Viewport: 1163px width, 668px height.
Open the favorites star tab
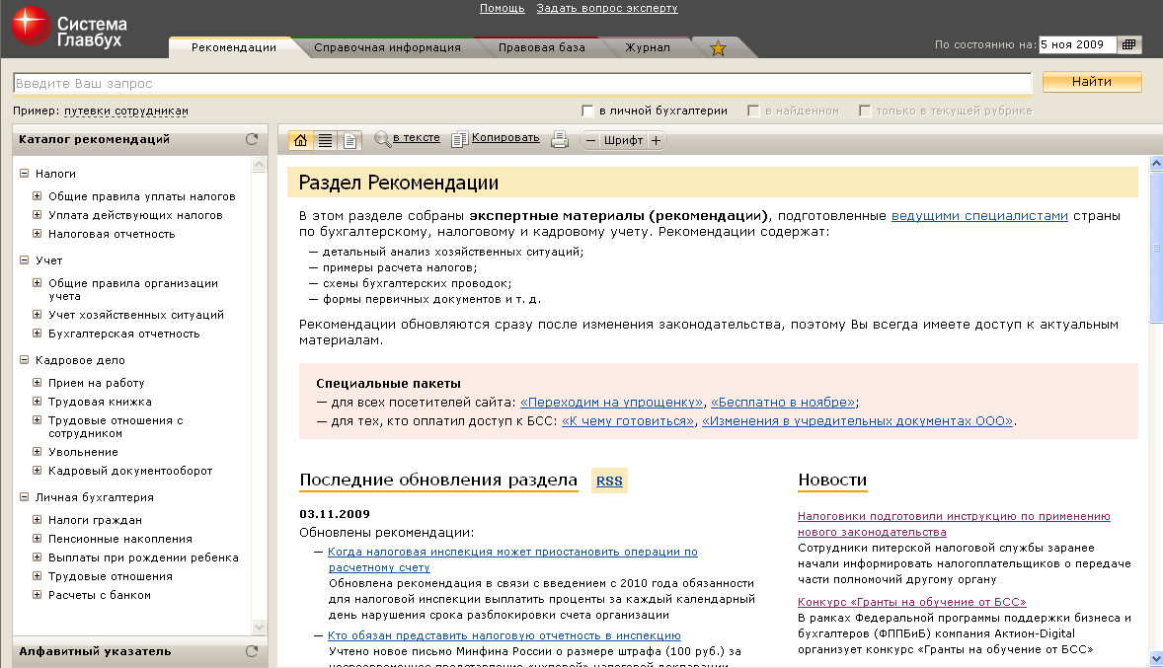[x=717, y=48]
